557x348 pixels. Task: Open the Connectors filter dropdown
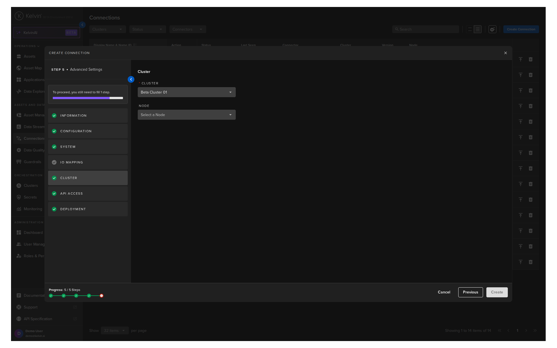(188, 29)
